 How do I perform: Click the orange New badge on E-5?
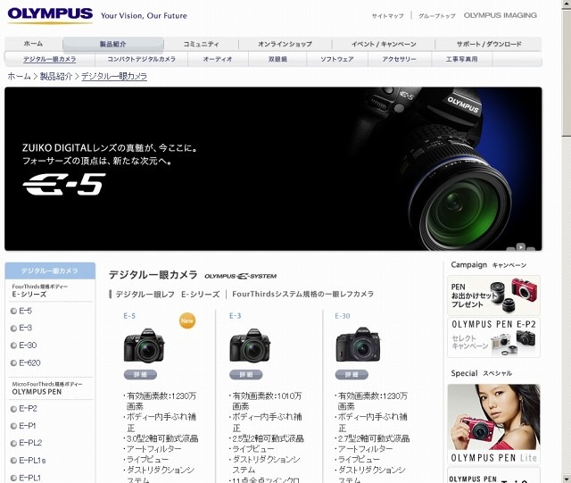(x=187, y=321)
